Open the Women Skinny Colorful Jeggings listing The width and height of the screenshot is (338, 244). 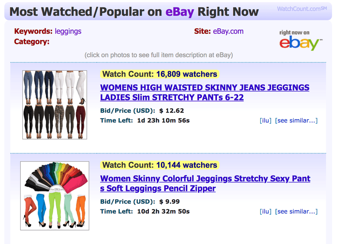[205, 184]
